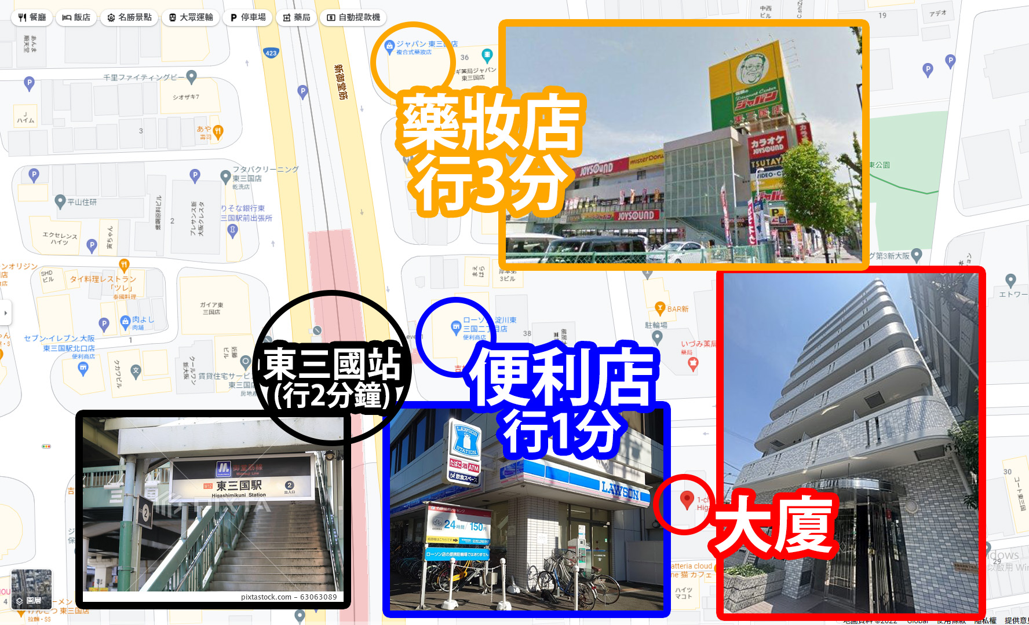Open the タイ料理レストラン「ツレ」 restaurant pin
Image resolution: width=1029 pixels, height=625 pixels.
tap(123, 265)
